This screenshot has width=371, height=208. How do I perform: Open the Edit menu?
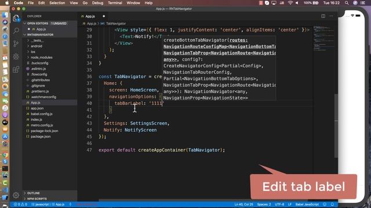pos(41,3)
